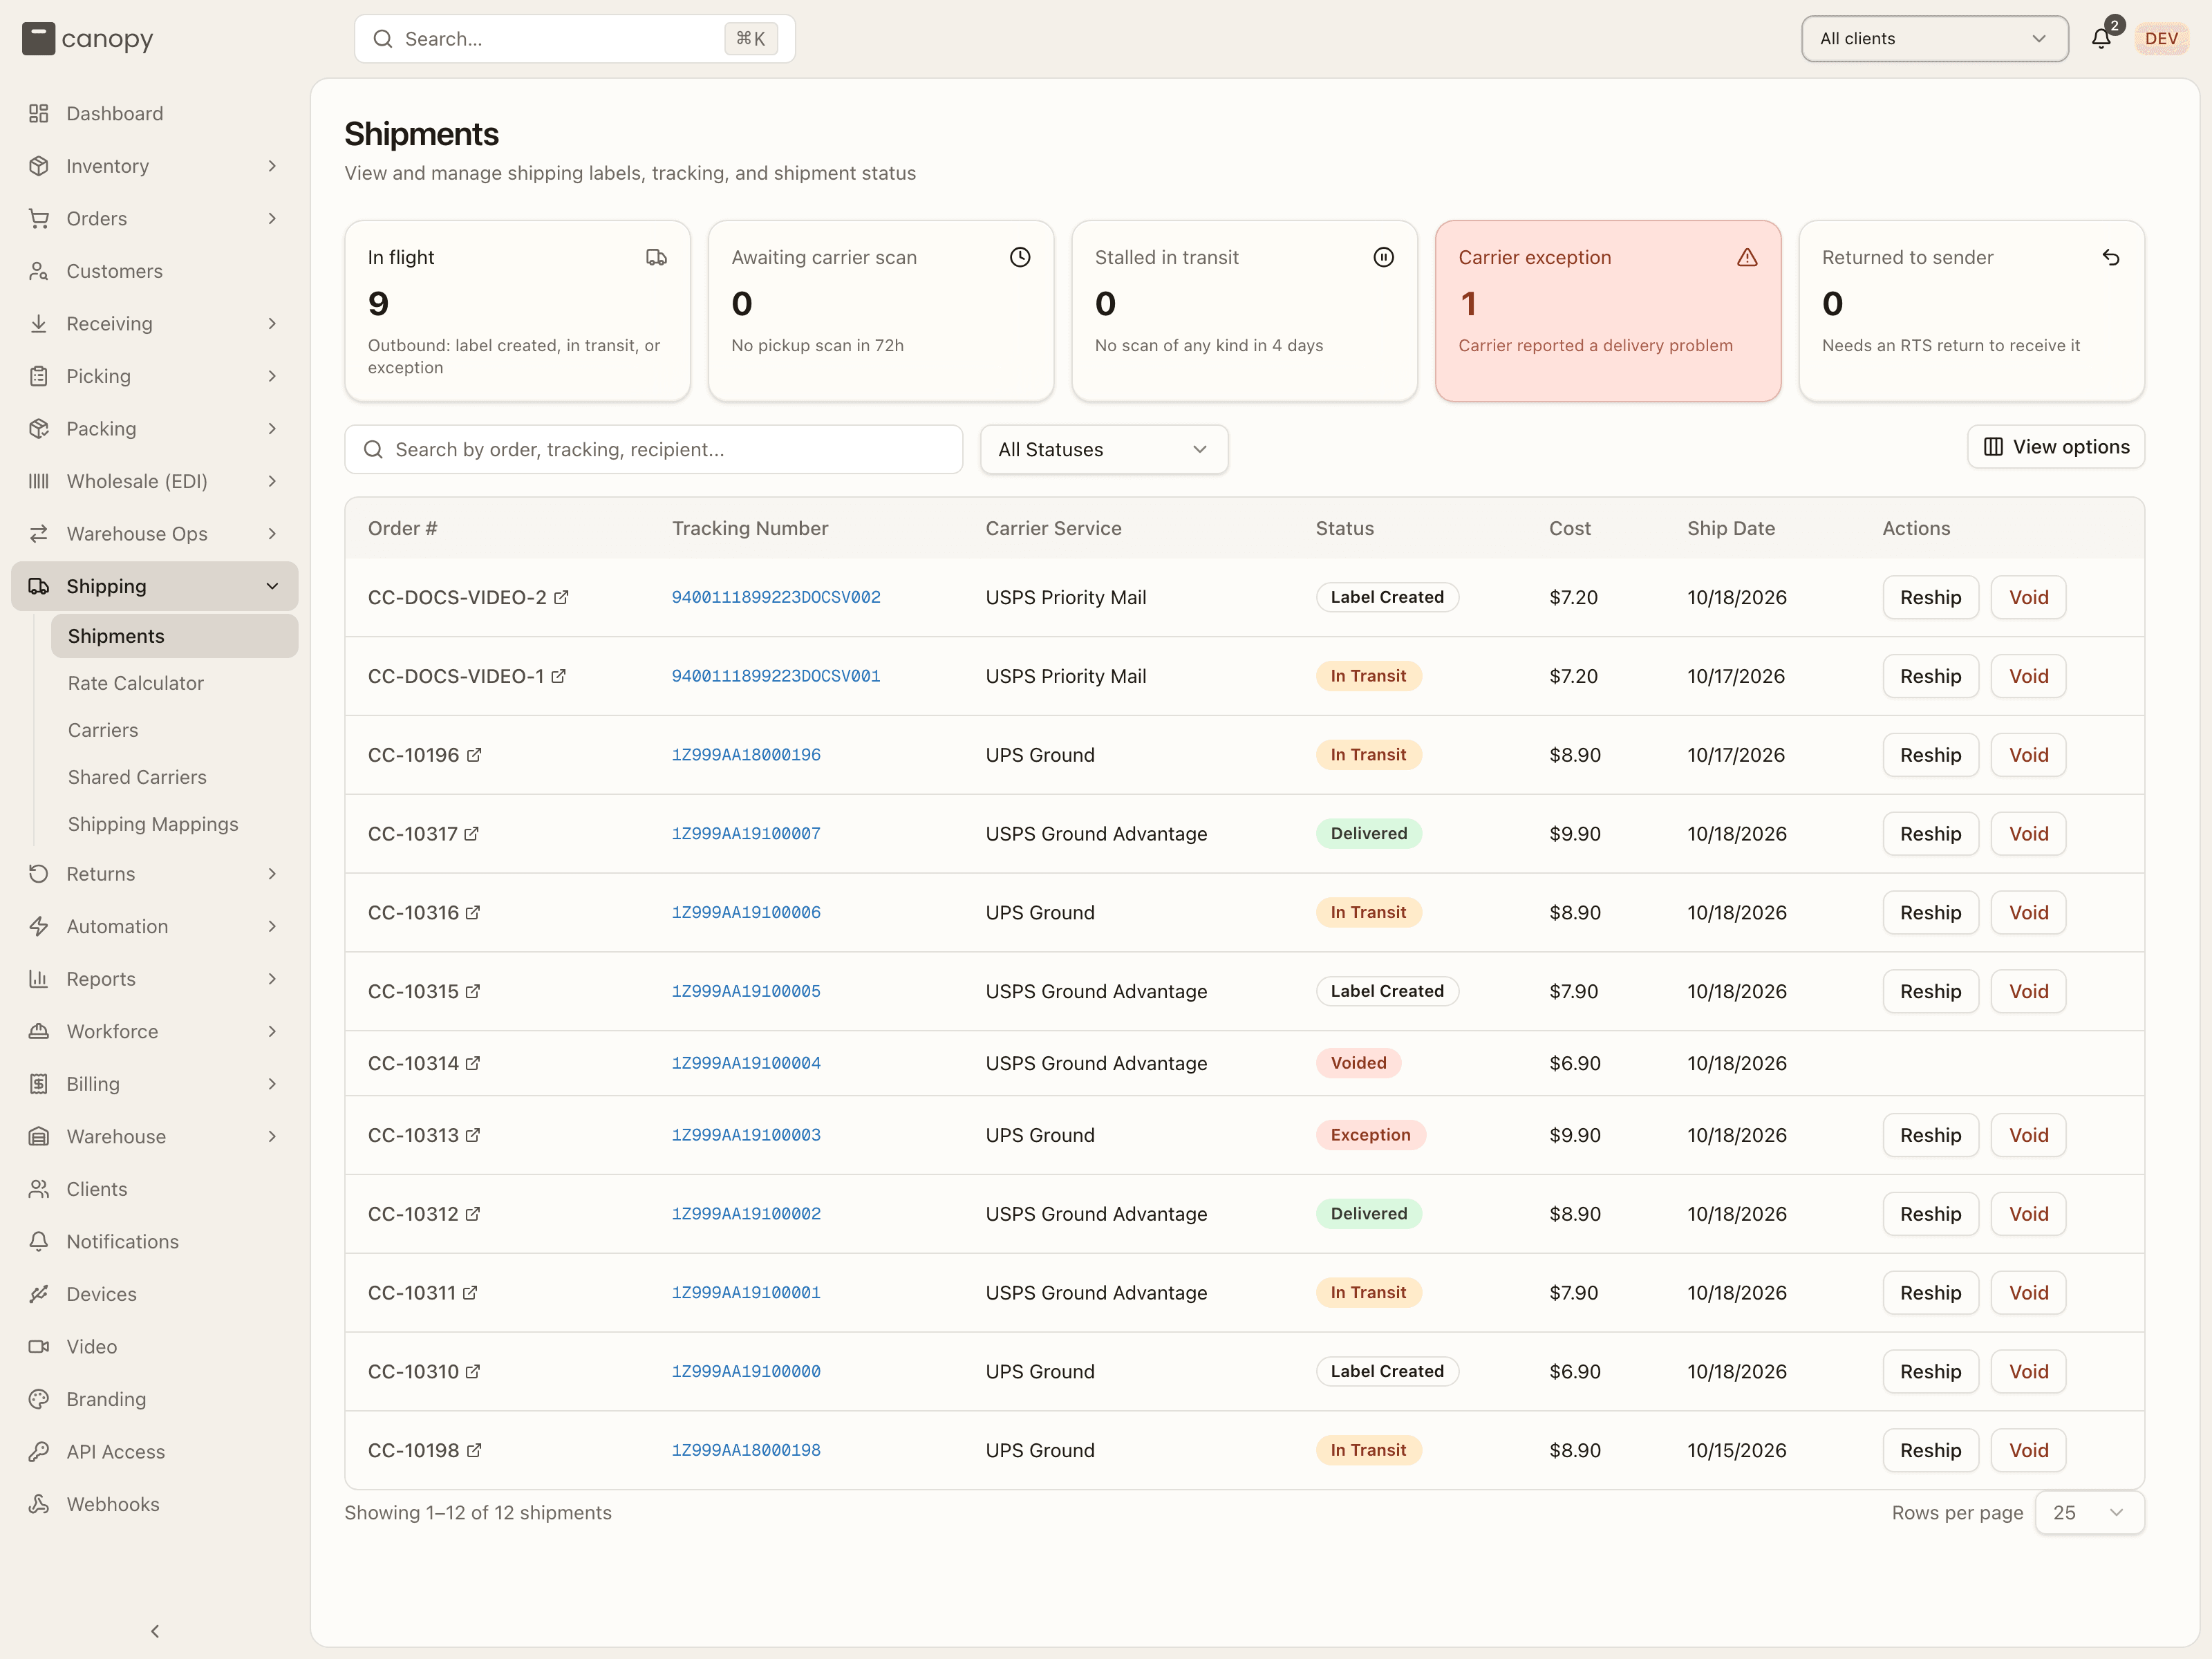This screenshot has width=2212, height=1659.
Task: Click Void for order CC-10315
Action: (x=2028, y=992)
